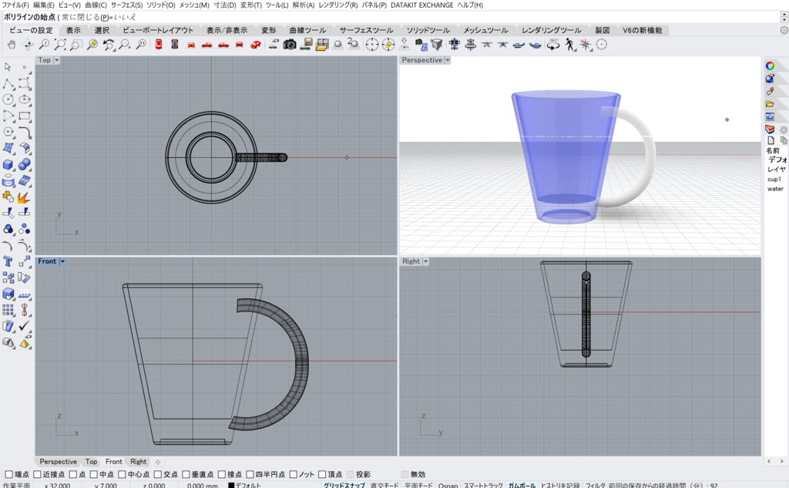Open the サーフェス(S) menu
Screen dimensions: 789x488
[x=126, y=5]
